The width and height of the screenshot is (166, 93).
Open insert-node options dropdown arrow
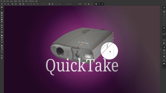pyautogui.click(x=5, y=4)
